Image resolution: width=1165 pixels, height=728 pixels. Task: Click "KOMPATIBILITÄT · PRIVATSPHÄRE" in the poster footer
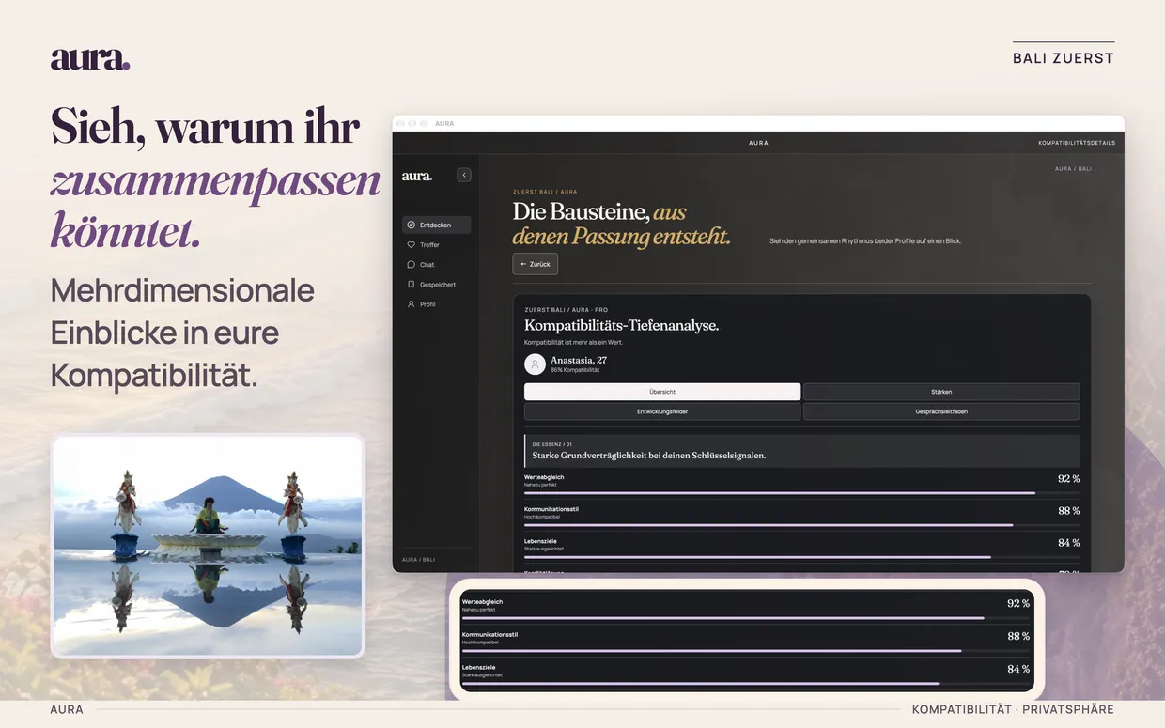coord(1013,710)
